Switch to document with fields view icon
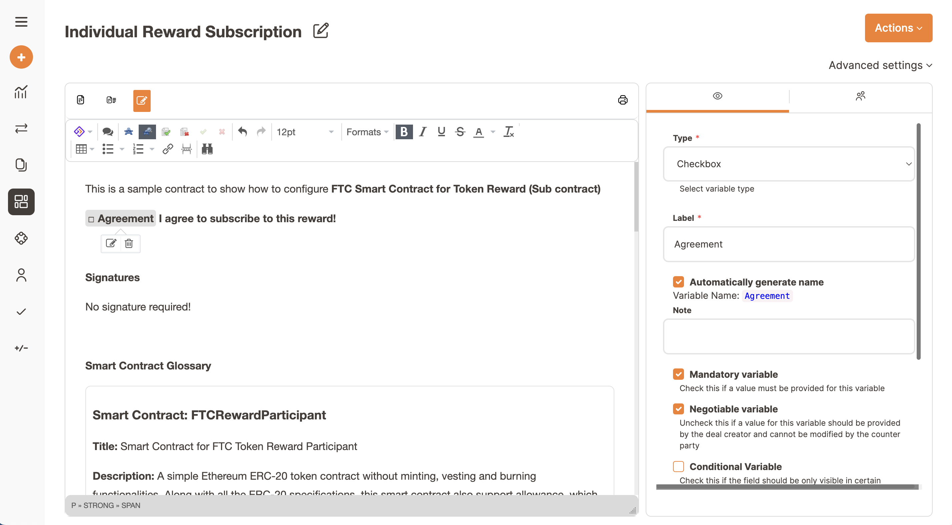 (x=111, y=100)
